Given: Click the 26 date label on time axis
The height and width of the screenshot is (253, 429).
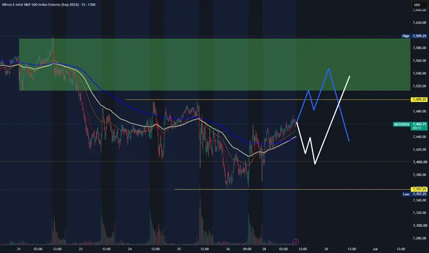Looking at the screenshot, I should point(228,249).
